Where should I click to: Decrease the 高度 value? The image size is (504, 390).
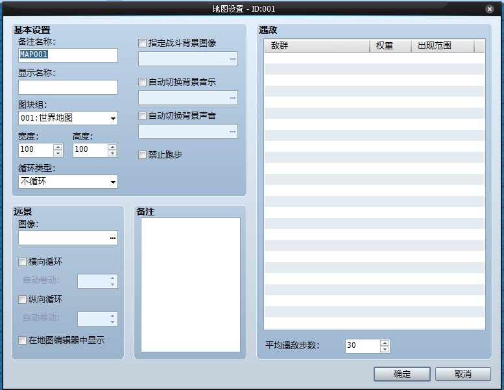112,153
